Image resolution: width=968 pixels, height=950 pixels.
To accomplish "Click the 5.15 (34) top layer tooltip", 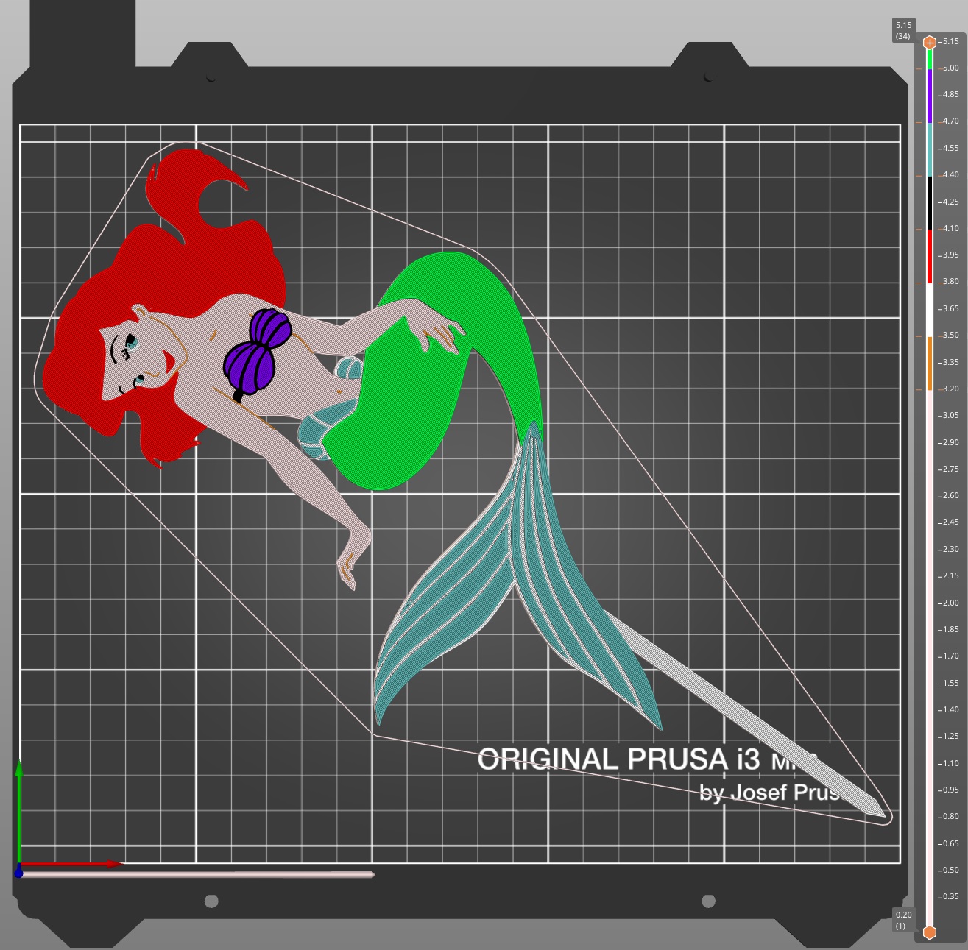I will (x=903, y=30).
